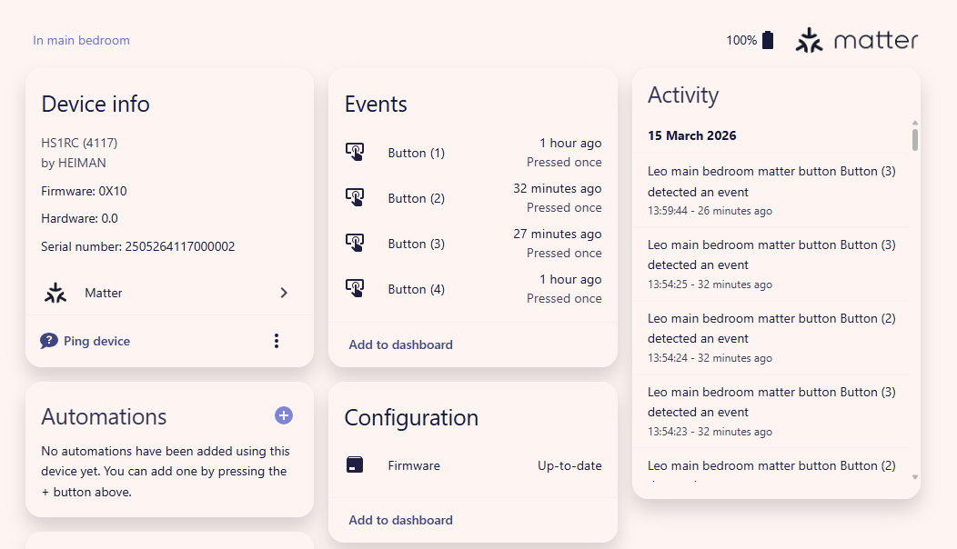Screen dimensions: 957x549
Task: Open the 13:54:25 Button (3) activity entry
Action: (771, 265)
